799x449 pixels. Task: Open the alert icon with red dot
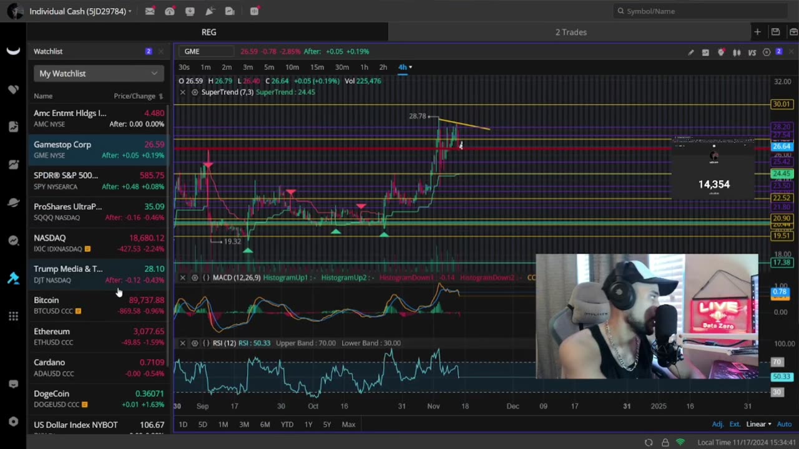pyautogui.click(x=721, y=52)
